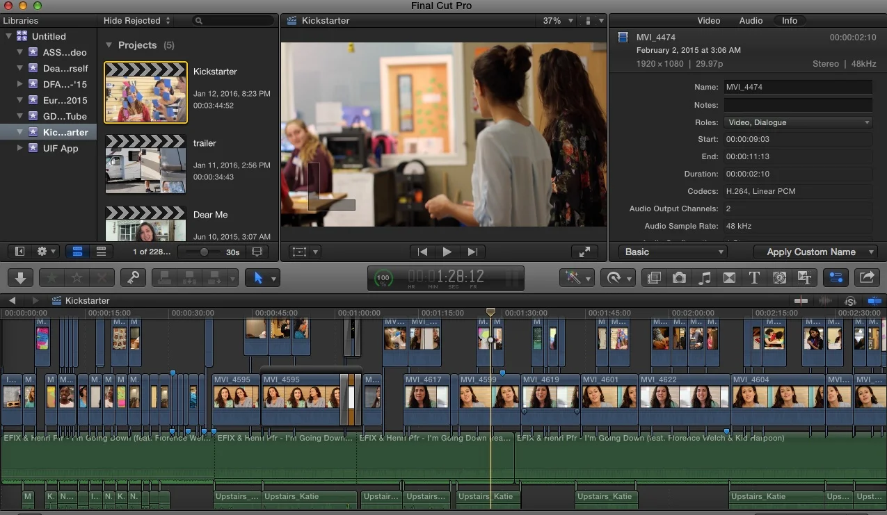Expand the UIF App event
Viewport: 887px width, 515px height.
click(19, 148)
